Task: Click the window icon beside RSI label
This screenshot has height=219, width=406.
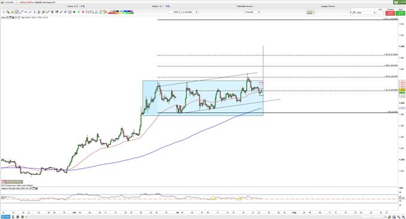Action: 33,189
